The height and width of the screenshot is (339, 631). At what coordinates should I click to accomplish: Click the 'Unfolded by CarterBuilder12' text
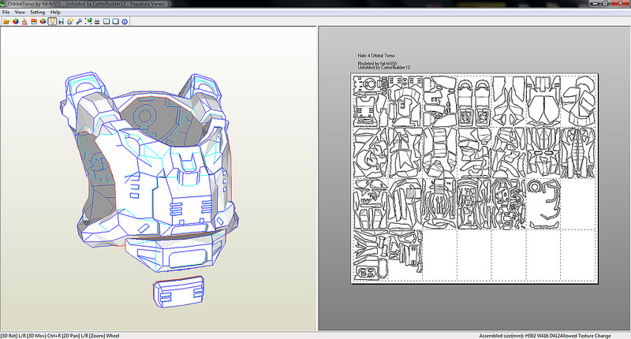pos(384,68)
